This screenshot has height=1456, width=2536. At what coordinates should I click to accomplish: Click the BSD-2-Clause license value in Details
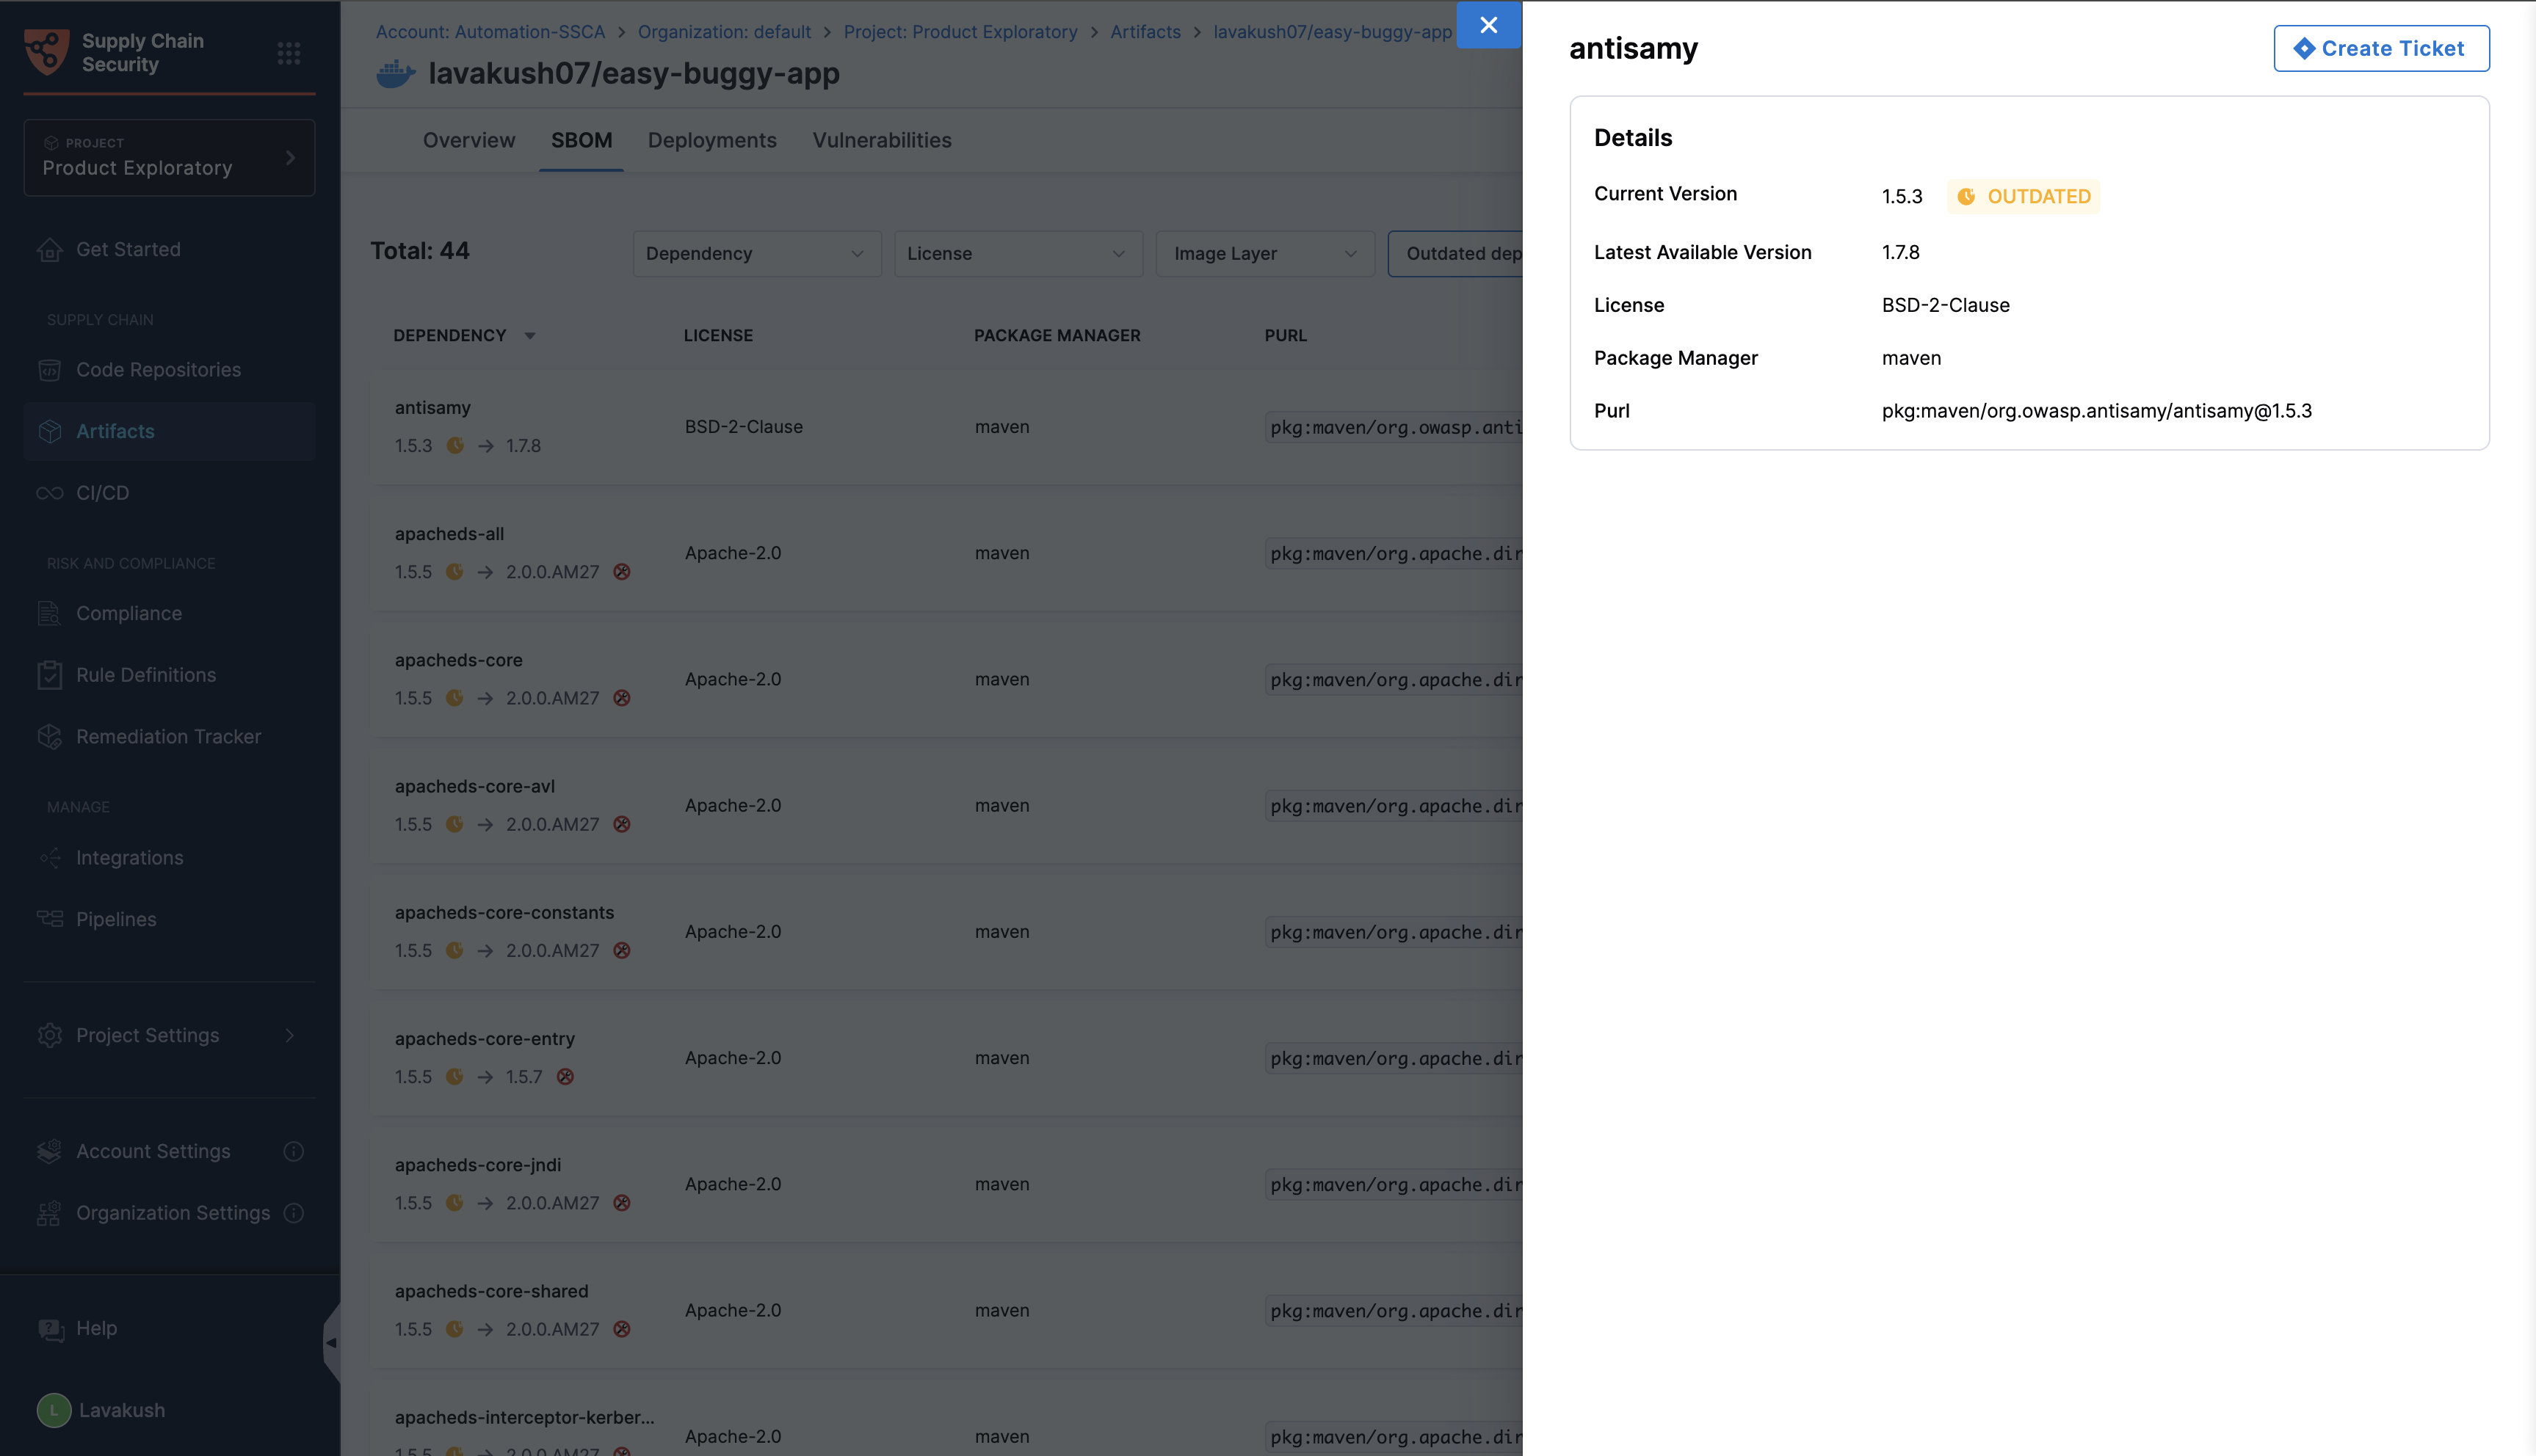(1946, 305)
